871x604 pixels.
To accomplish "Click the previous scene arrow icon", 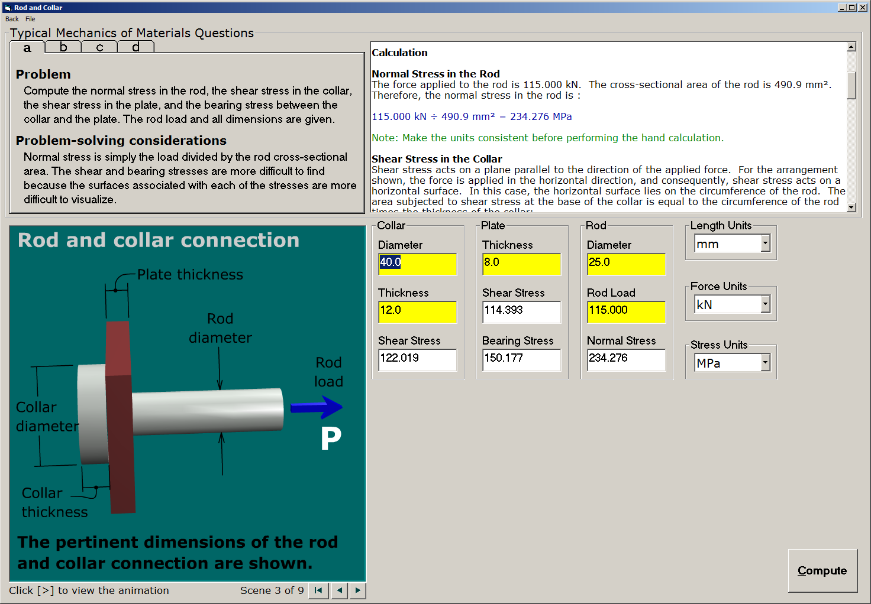I will 339,590.
